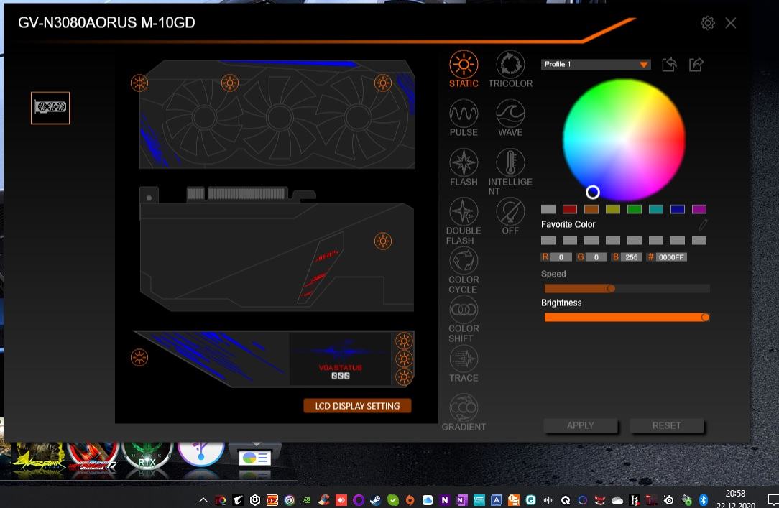
Task: Select the top LED zone beside VGA STATUS display
Action: pyautogui.click(x=404, y=341)
